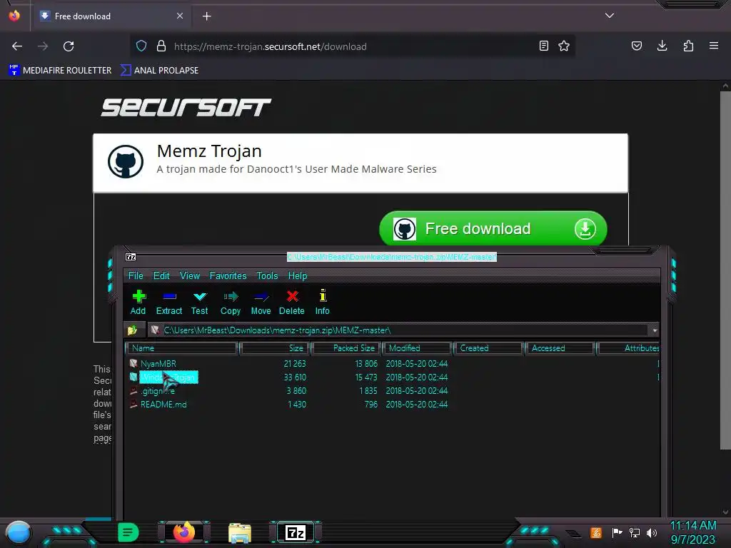Screen dimensions: 731x548
Task: Click the volume speaker tray icon
Action: click(x=652, y=532)
